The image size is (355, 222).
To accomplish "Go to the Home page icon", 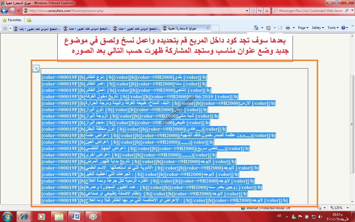I will [x=256, y=28].
